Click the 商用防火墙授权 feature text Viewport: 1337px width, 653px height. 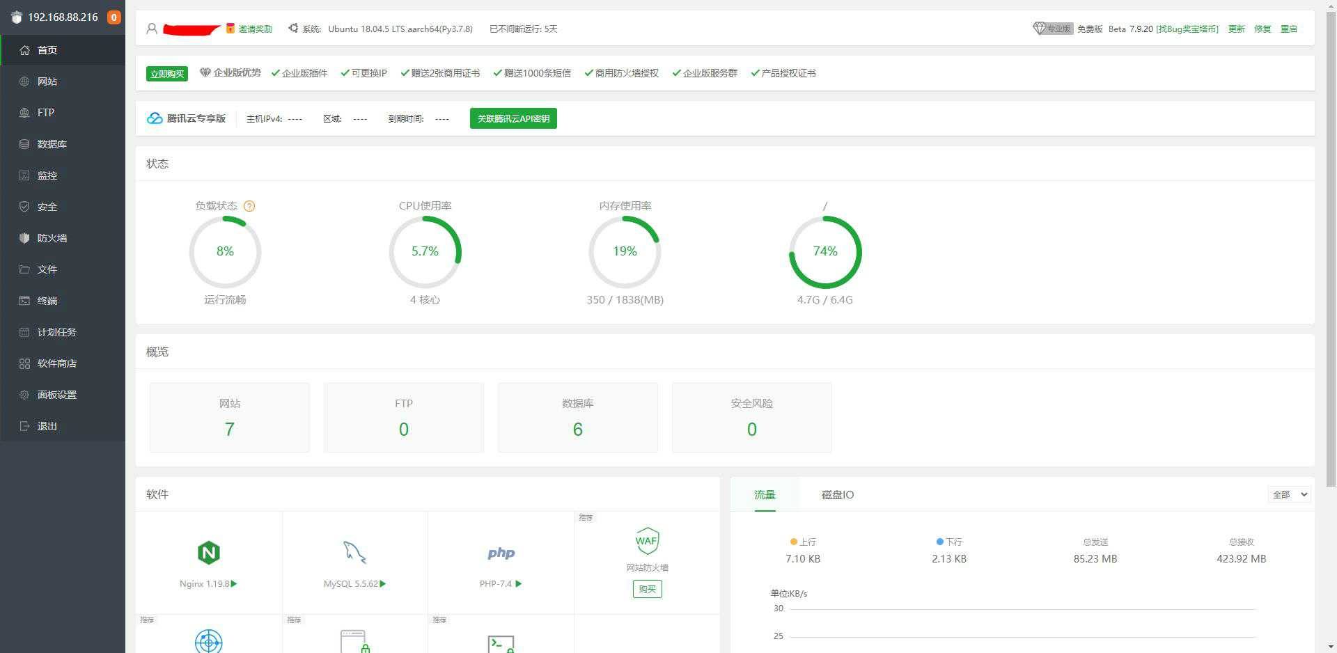point(627,73)
